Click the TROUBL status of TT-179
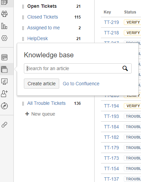Viewport: 141px width, 182px height. pos(133,148)
